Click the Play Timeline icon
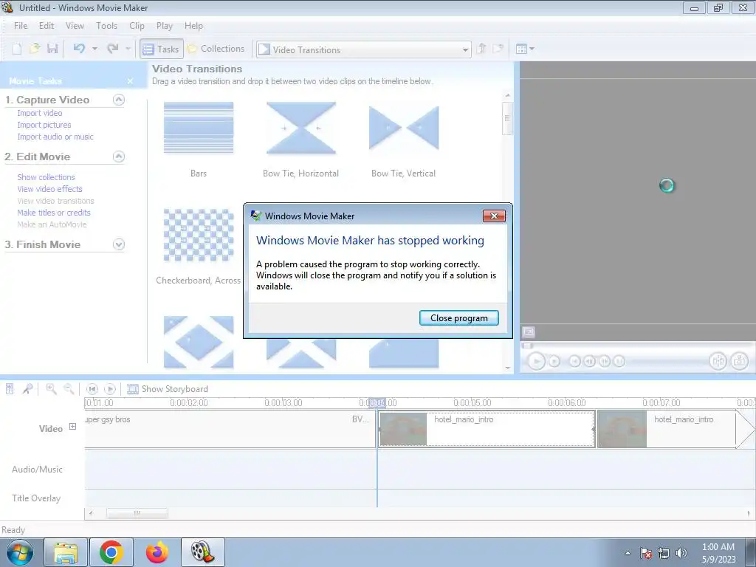This screenshot has height=567, width=756. point(110,388)
